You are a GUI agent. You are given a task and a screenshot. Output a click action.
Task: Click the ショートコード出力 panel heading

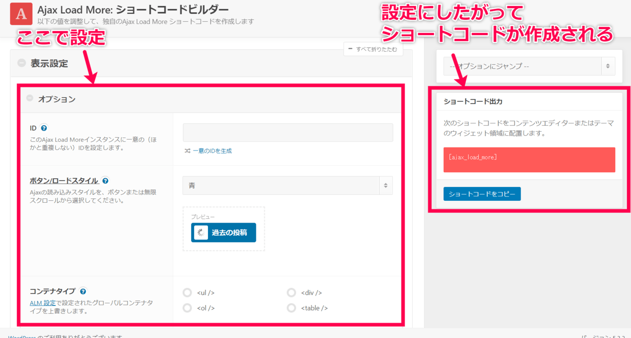coord(473,101)
